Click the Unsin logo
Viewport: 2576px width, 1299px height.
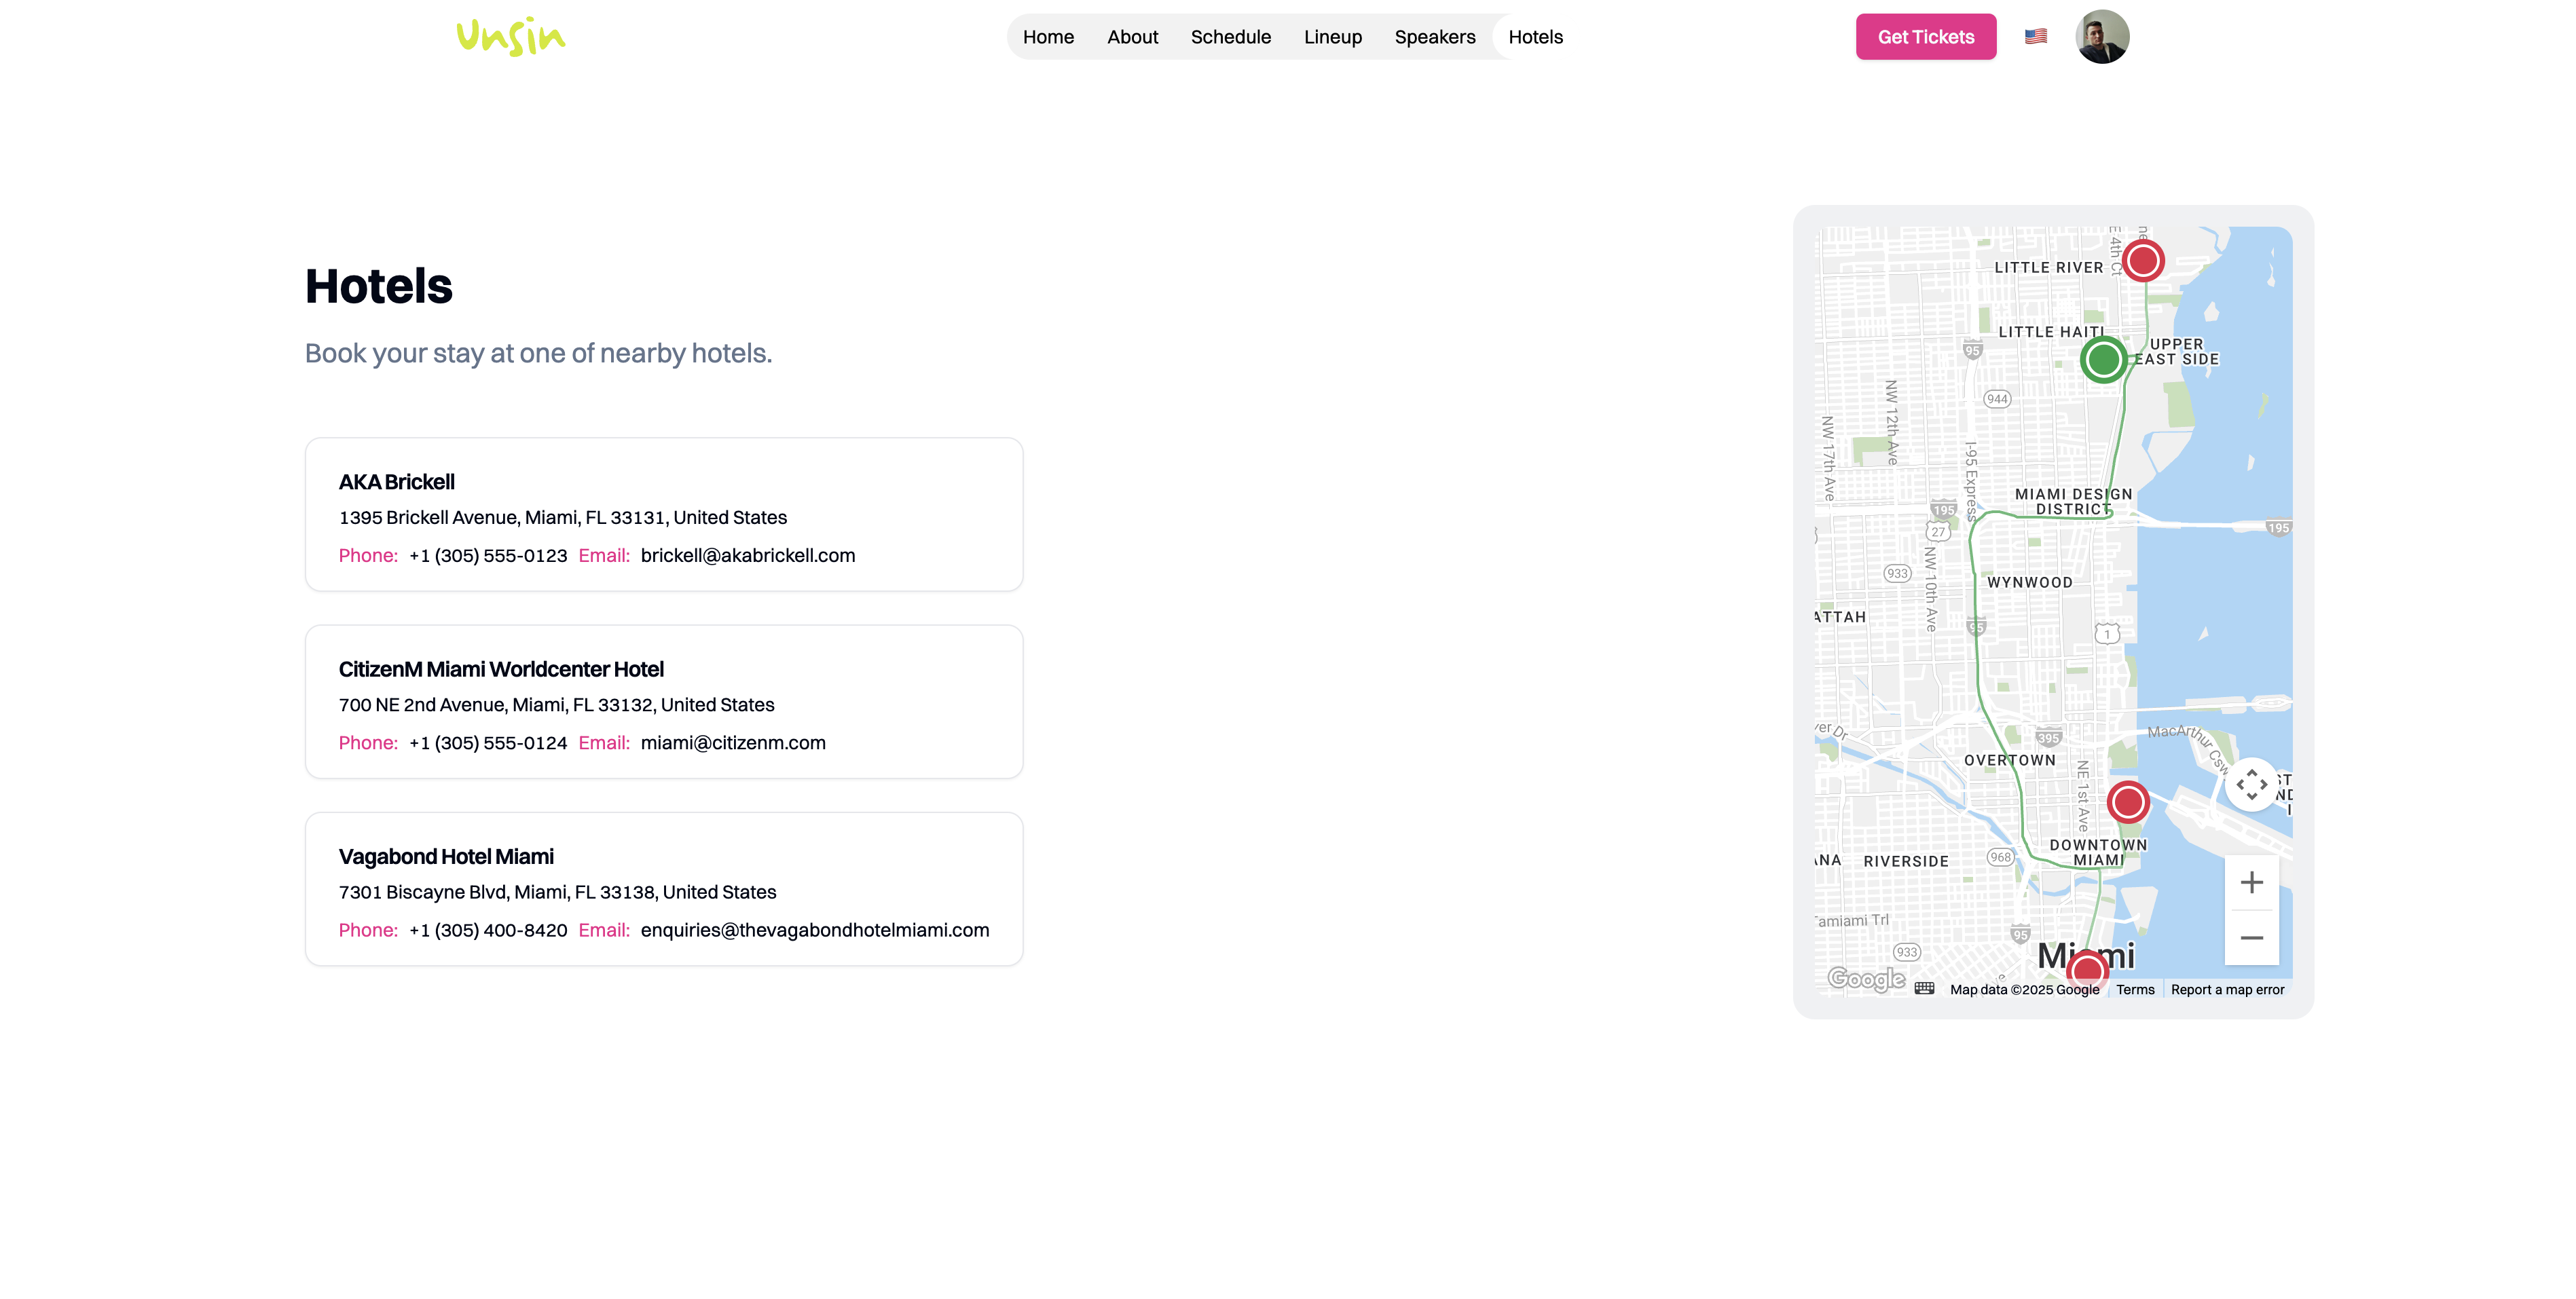pos(511,37)
